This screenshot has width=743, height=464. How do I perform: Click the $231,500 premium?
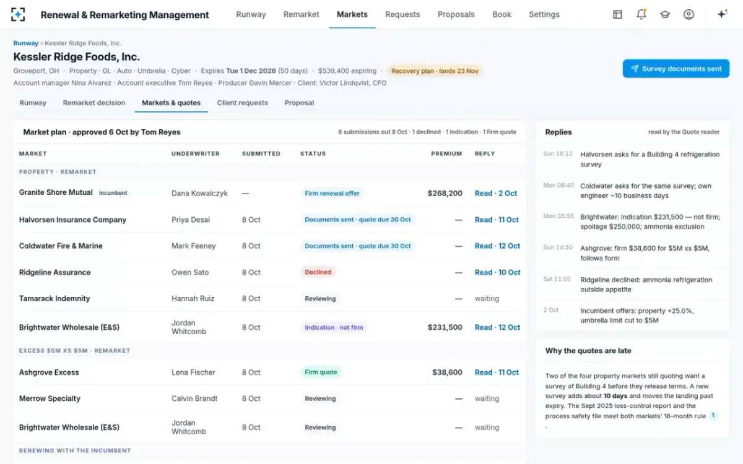445,327
